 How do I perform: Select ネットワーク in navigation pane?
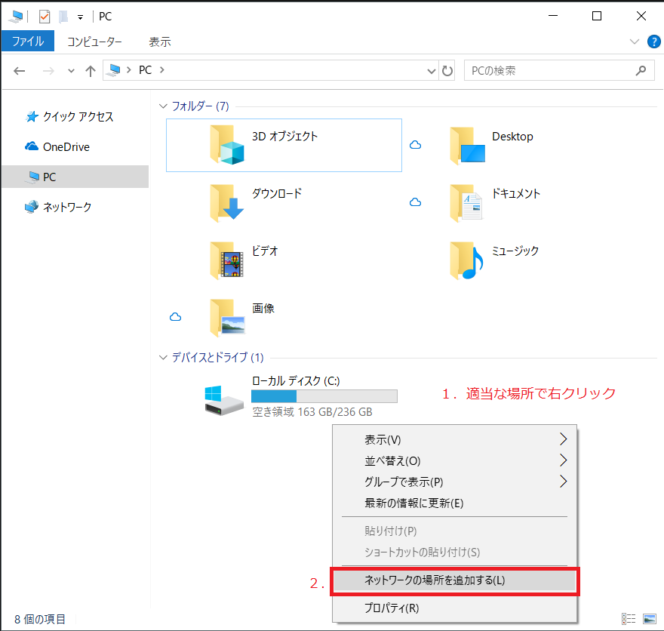pos(67,207)
